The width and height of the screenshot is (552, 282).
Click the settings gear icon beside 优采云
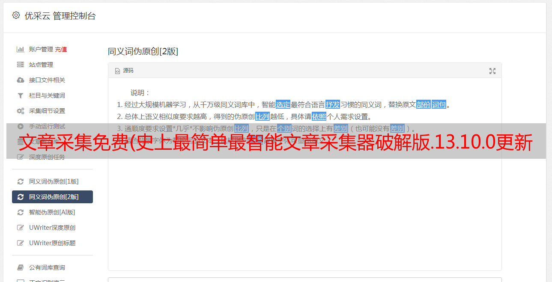16,16
